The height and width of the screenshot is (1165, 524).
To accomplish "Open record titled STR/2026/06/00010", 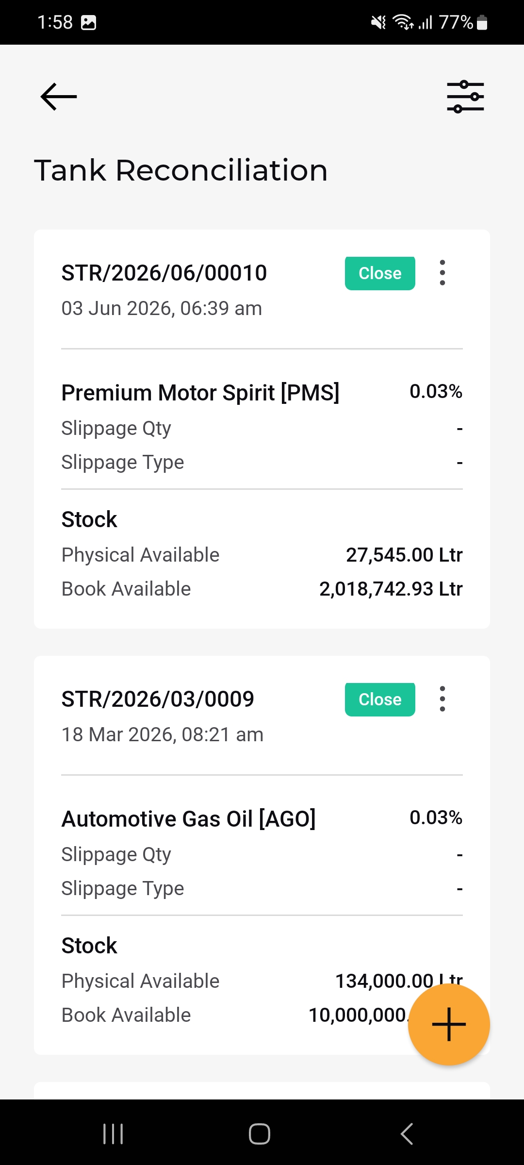I will 164,273.
